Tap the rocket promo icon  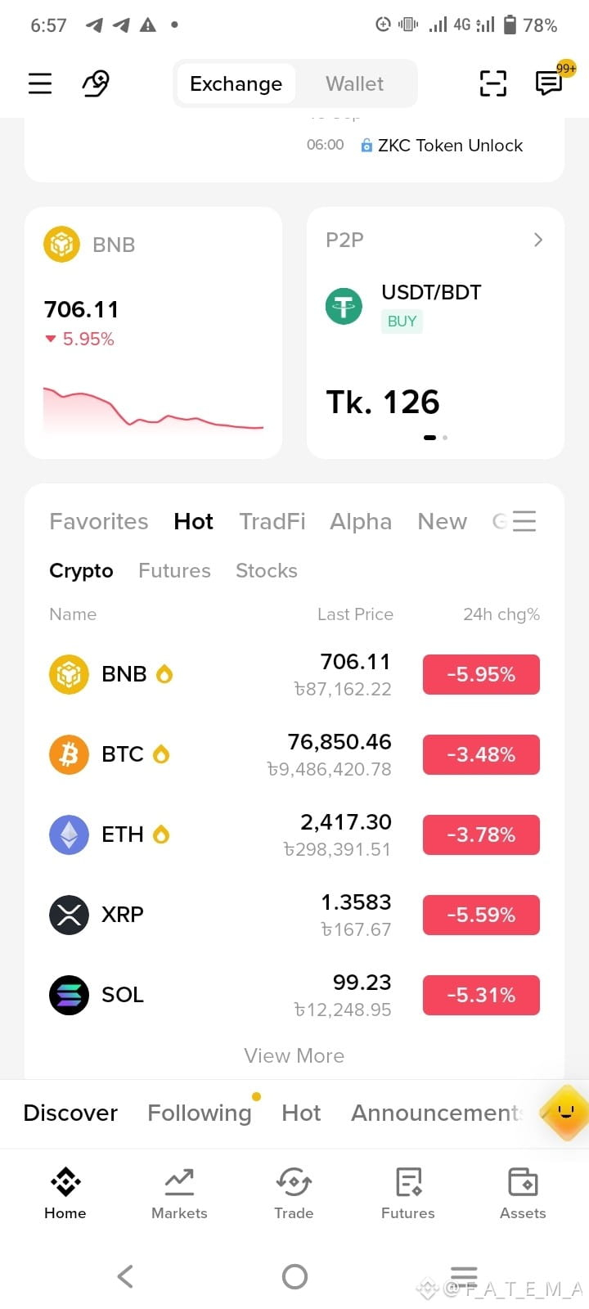click(x=97, y=83)
